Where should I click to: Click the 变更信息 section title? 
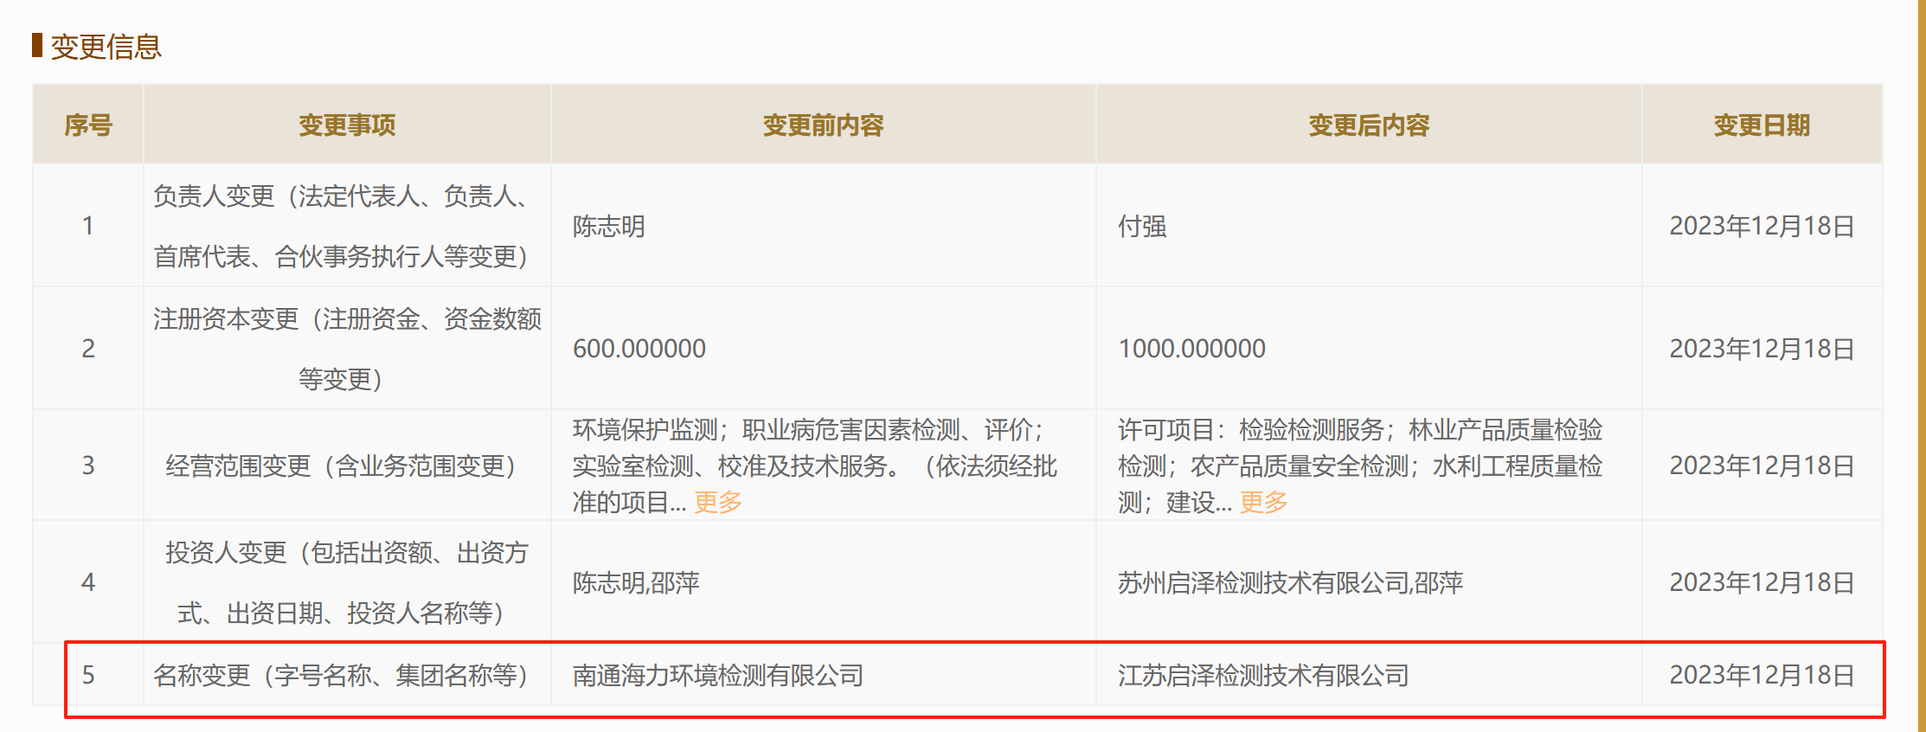click(x=106, y=47)
